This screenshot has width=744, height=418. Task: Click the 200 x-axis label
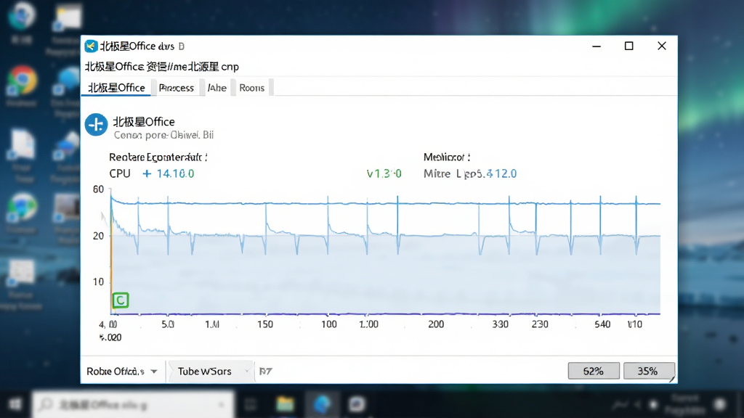tap(436, 324)
